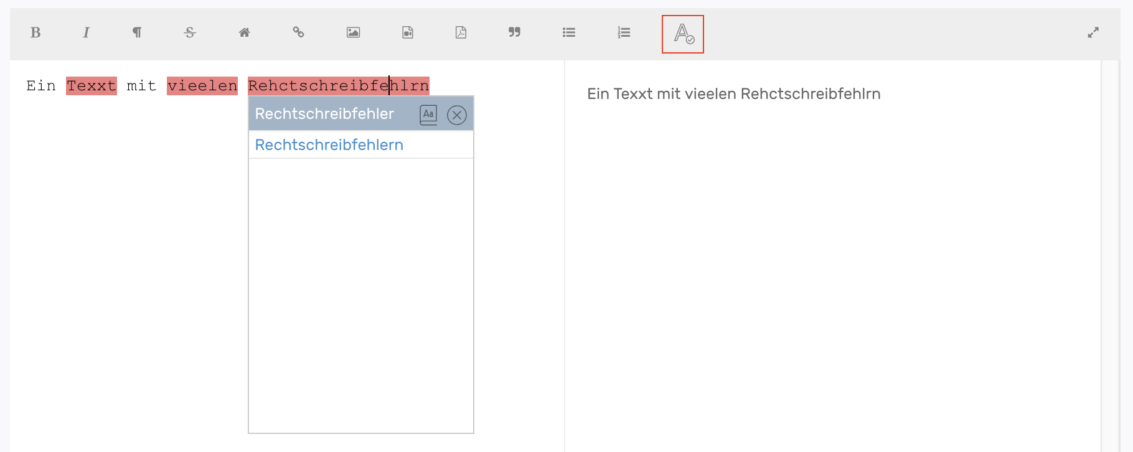Create a numbered list
1133x452 pixels.
[623, 33]
